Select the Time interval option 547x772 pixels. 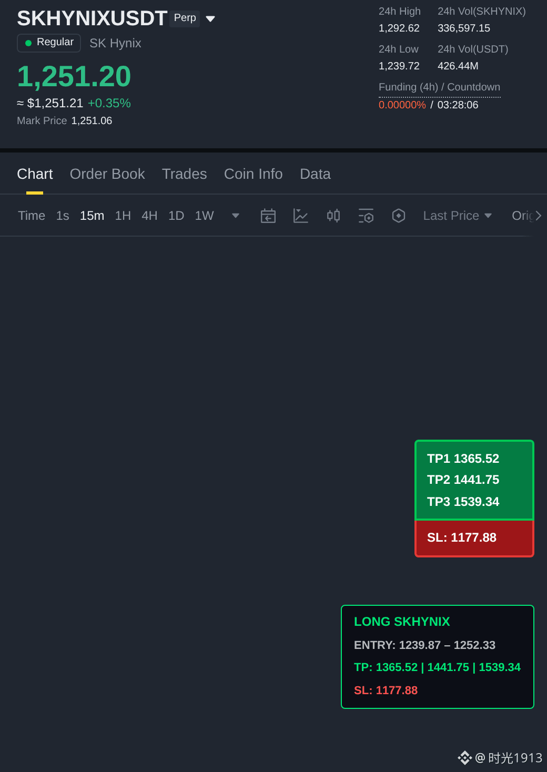pos(32,216)
